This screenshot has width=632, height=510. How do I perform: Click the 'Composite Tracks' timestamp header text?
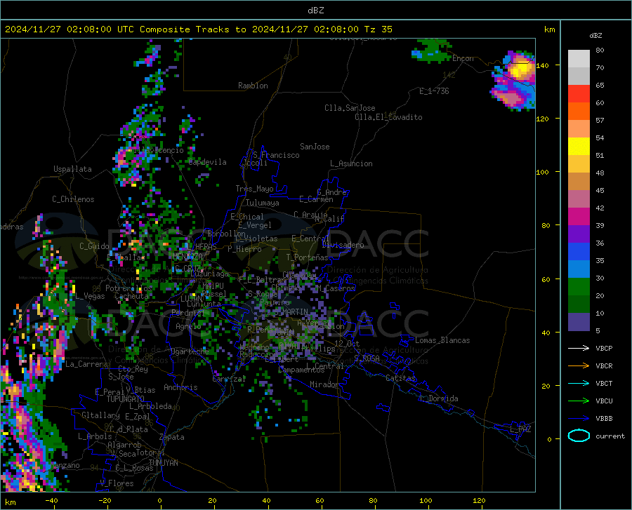[x=199, y=29]
